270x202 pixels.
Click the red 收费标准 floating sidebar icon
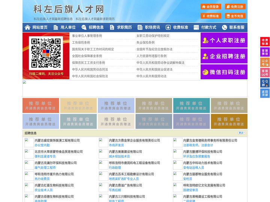265,42
